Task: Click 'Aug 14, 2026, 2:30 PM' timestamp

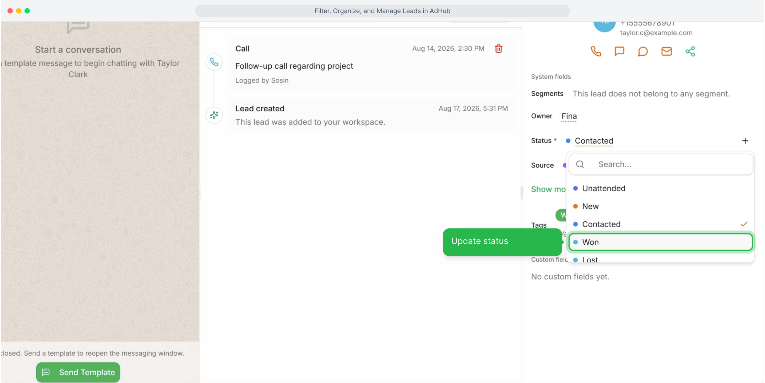Action: click(448, 49)
